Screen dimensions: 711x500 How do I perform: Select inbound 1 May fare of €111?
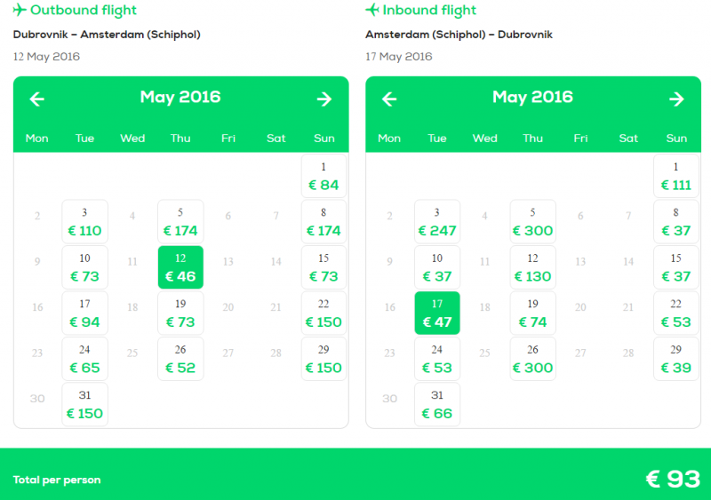tap(676, 176)
